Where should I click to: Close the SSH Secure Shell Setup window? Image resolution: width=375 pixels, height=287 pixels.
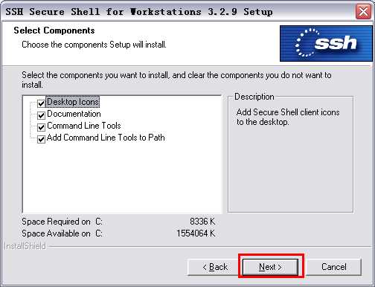363,11
